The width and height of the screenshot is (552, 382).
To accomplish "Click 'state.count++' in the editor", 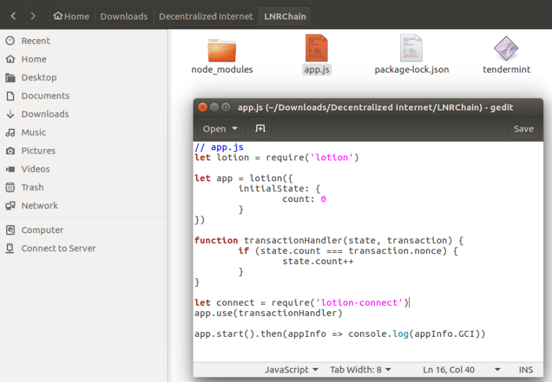I will point(318,261).
